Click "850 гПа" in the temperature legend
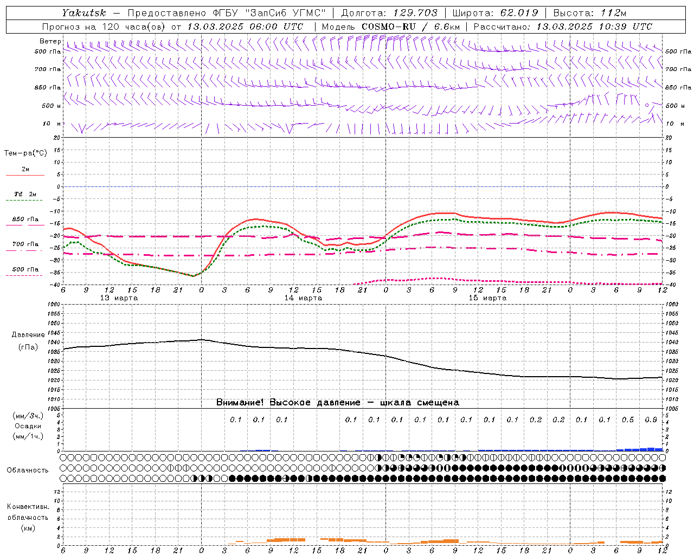This screenshot has width=694, height=555. pos(25,220)
